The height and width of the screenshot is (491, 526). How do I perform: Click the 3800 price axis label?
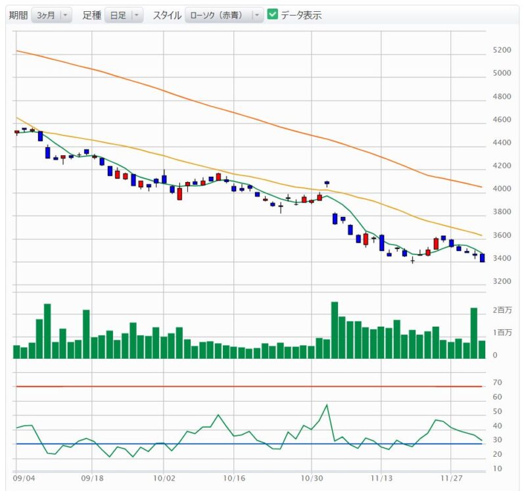(x=502, y=212)
